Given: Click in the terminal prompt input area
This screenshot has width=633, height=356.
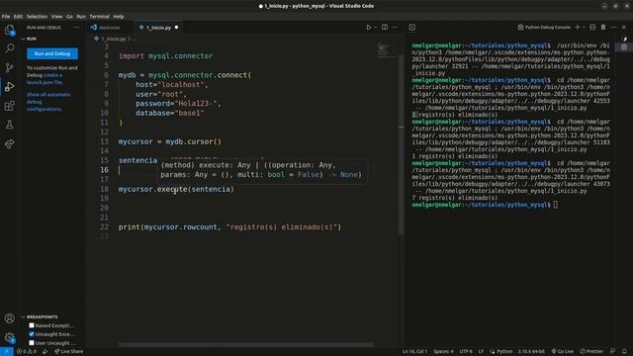Looking at the screenshot, I should tap(556, 205).
